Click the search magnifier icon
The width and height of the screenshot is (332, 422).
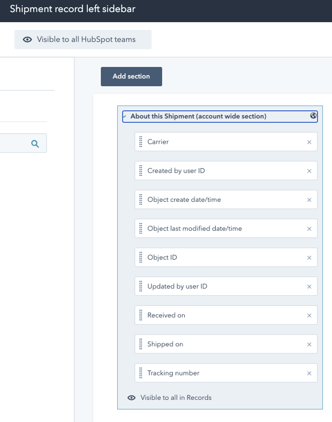click(35, 144)
